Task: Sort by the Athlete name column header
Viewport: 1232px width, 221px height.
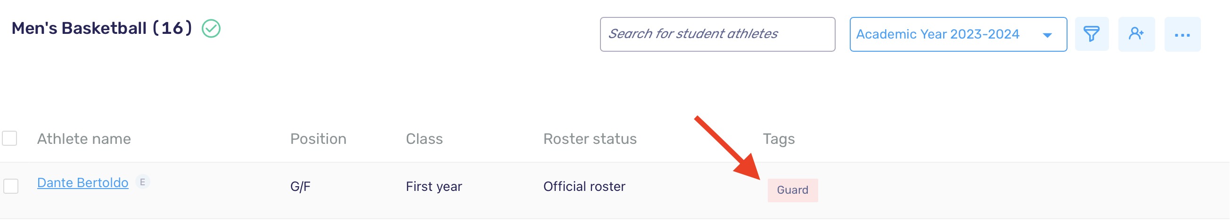Action: pyautogui.click(x=84, y=139)
